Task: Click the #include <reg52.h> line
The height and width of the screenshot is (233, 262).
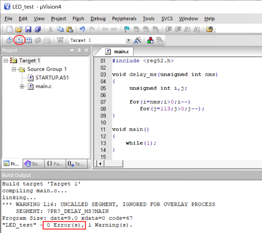Action: 143,61
